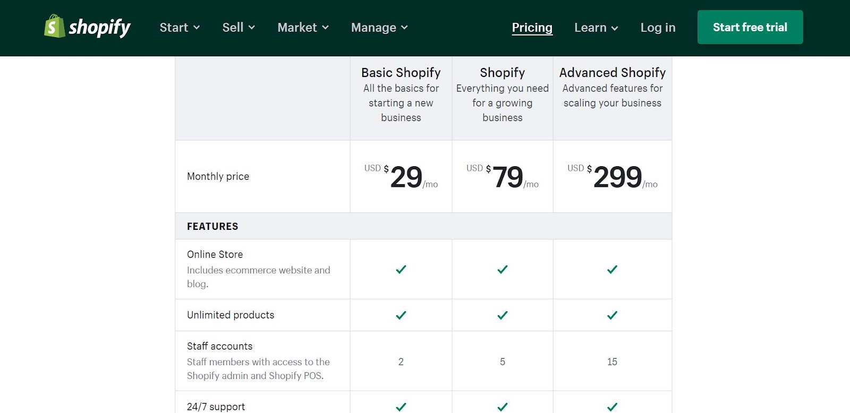Select the Advanced Shopify plan heading
This screenshot has width=850, height=413.
(613, 72)
